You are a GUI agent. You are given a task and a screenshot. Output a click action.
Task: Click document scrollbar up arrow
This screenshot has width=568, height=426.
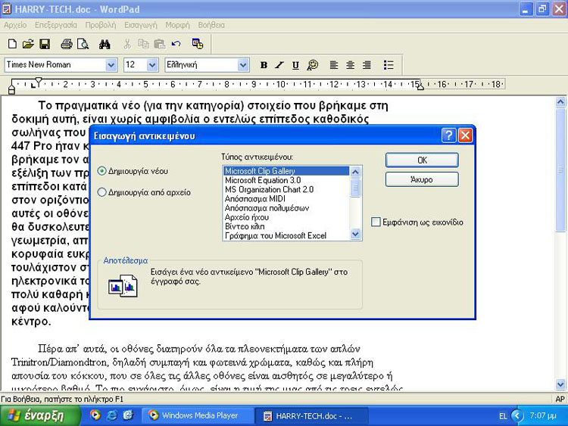click(x=560, y=102)
